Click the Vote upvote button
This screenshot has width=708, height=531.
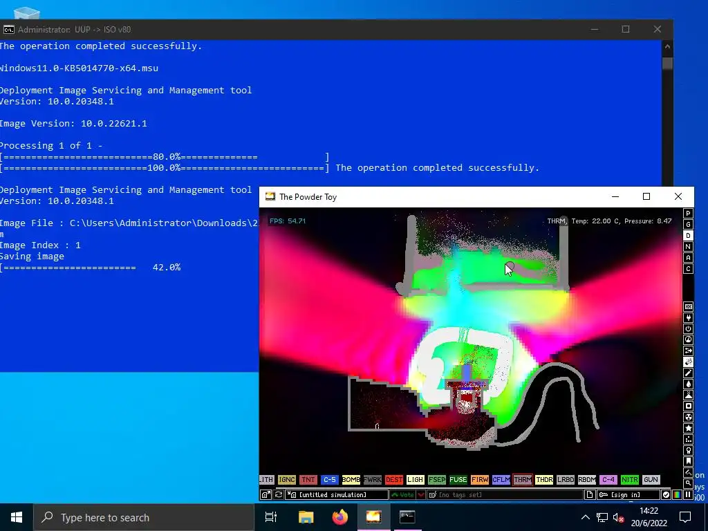coord(403,495)
